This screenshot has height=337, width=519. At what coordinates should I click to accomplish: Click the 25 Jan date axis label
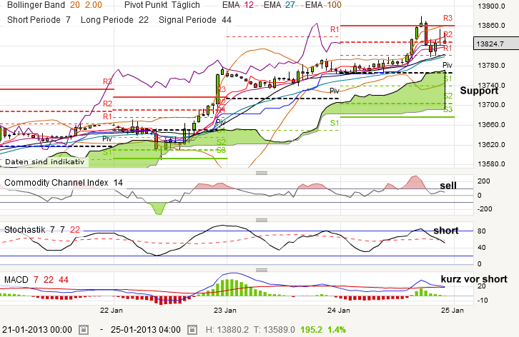click(453, 310)
